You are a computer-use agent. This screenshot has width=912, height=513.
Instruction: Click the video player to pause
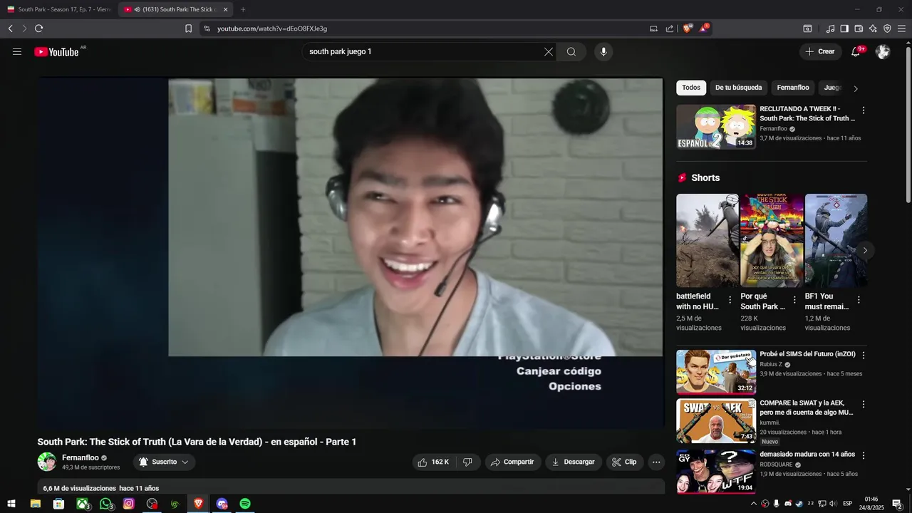click(x=351, y=253)
